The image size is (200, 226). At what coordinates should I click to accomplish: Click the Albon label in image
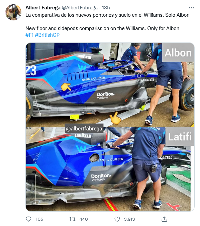click(178, 53)
